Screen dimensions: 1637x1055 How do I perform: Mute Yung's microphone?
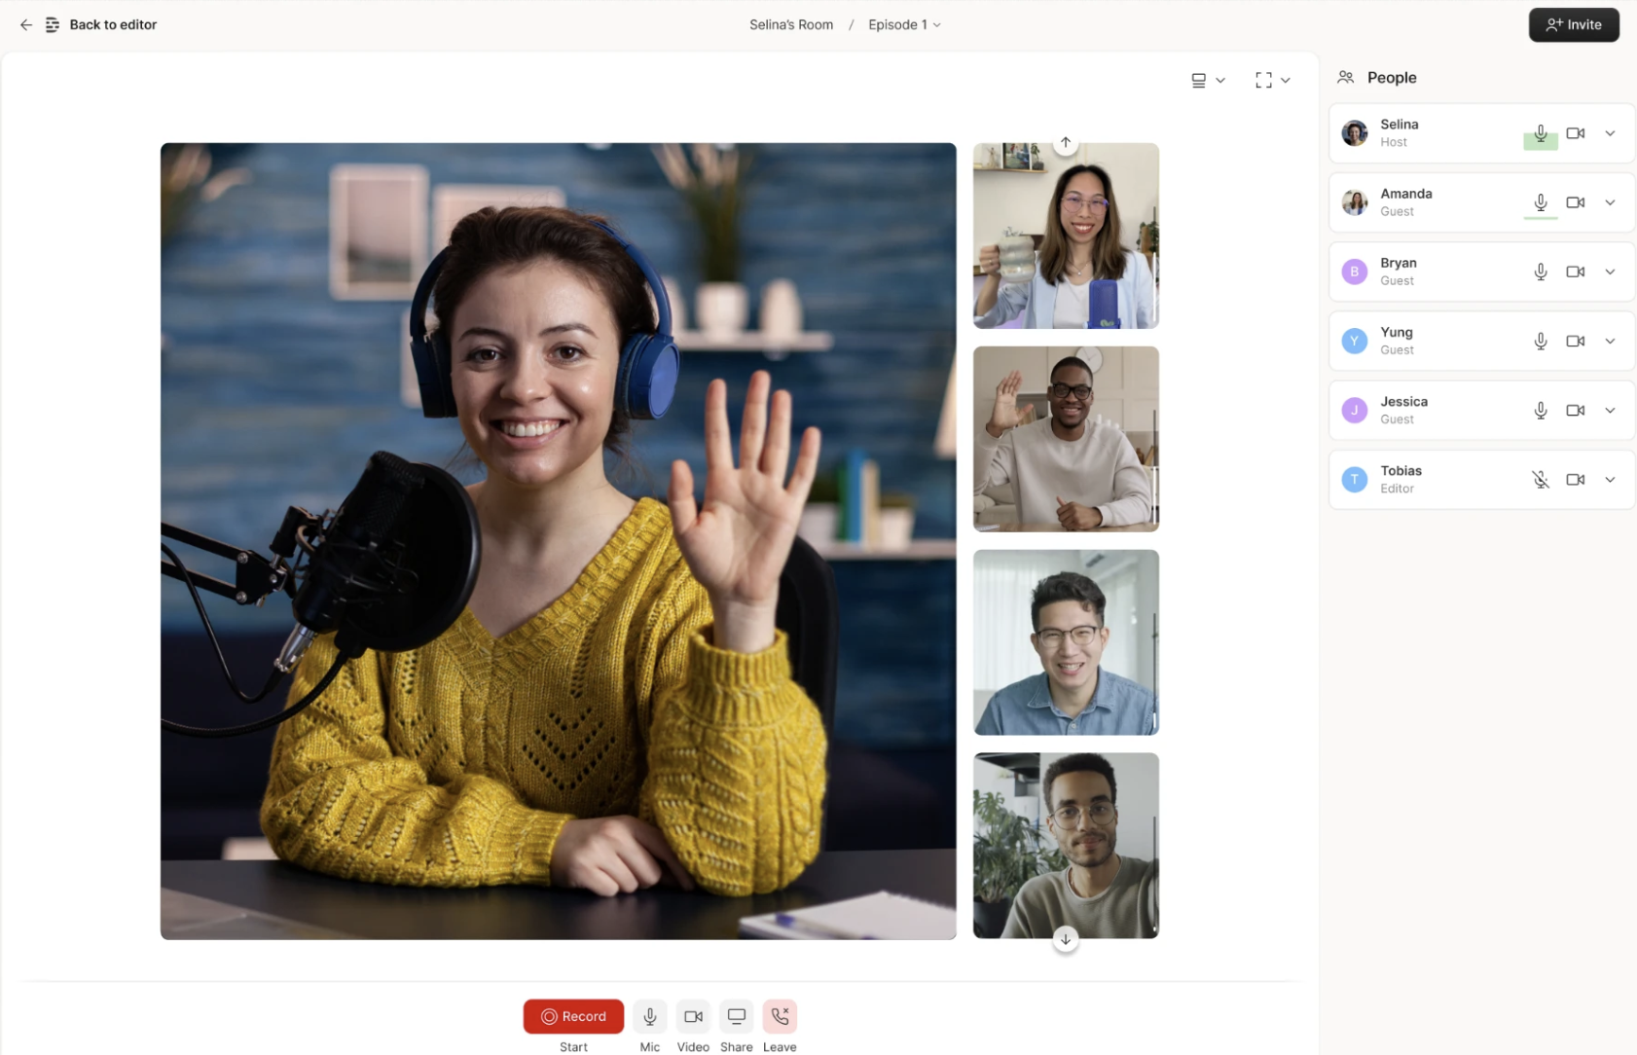tap(1540, 341)
